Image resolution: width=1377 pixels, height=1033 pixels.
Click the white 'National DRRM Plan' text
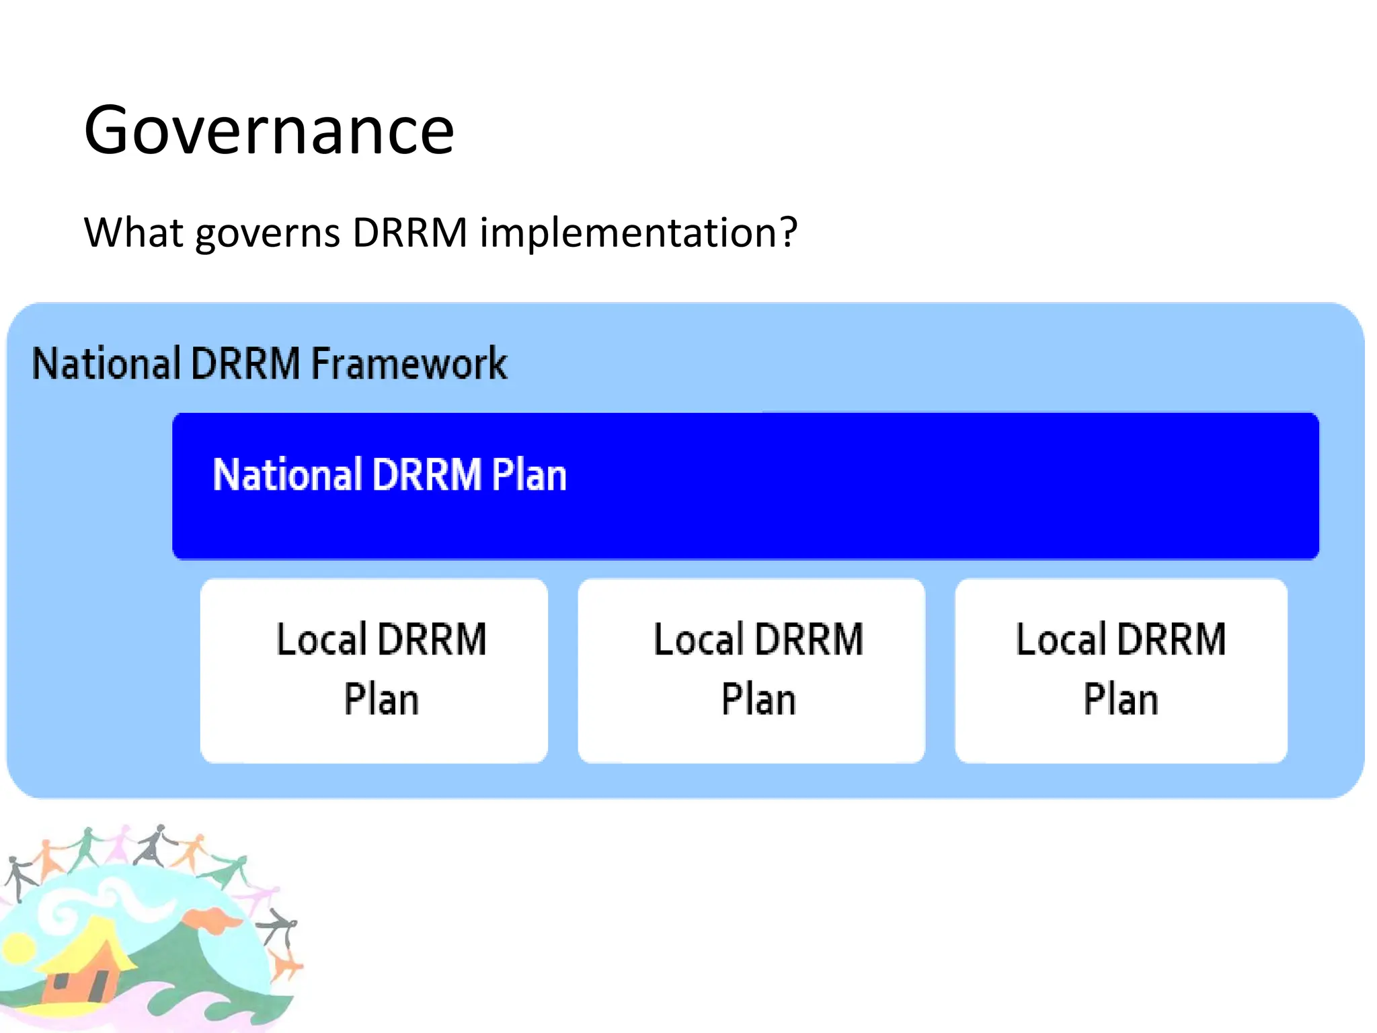click(x=389, y=475)
